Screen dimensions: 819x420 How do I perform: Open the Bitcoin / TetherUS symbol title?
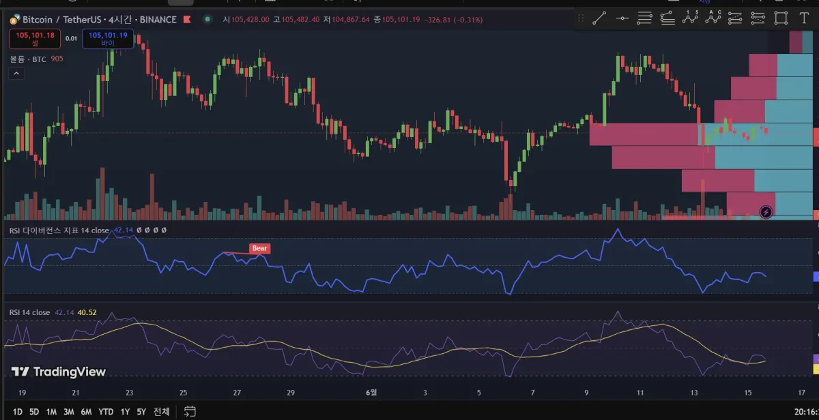(99, 20)
